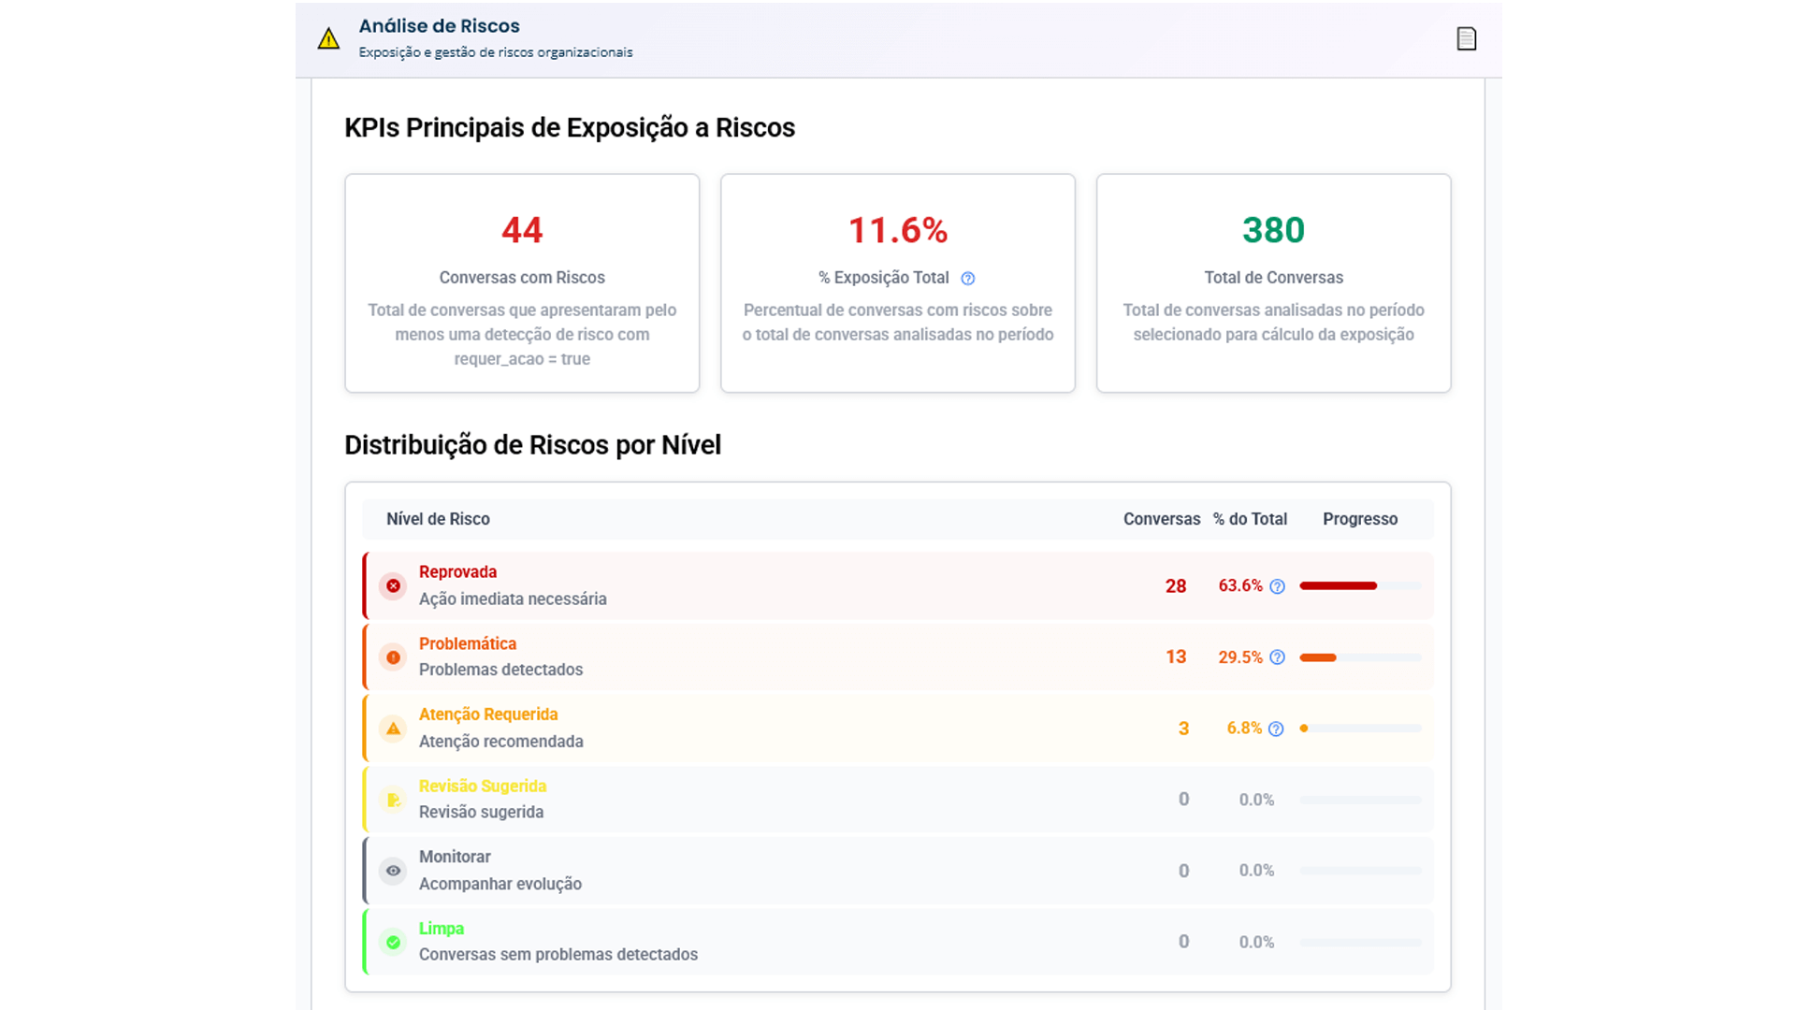1796x1010 pixels.
Task: Select the Total de Conversas card
Action: coord(1273,282)
